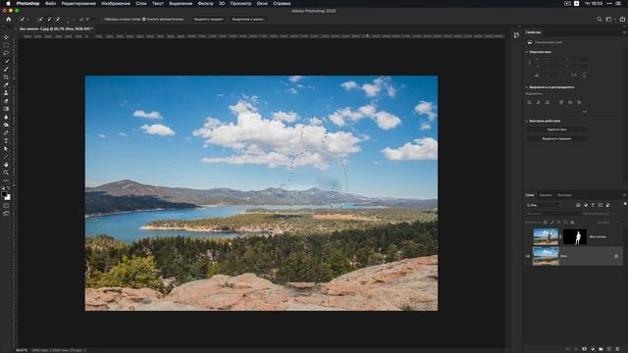Image resolution: width=628 pixels, height=353 pixels.
Task: Click Выделить предмет button in options bar
Action: pyautogui.click(x=209, y=20)
